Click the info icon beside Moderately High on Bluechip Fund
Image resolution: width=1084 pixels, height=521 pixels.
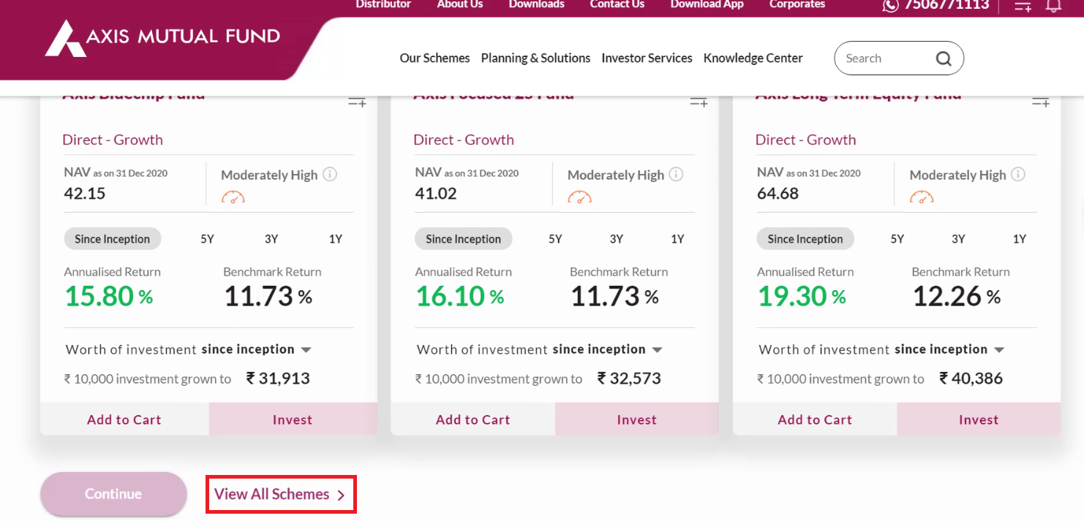[x=330, y=174]
